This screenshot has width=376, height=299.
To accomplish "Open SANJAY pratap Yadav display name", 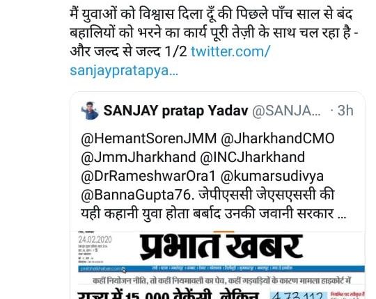I will click(x=175, y=111).
